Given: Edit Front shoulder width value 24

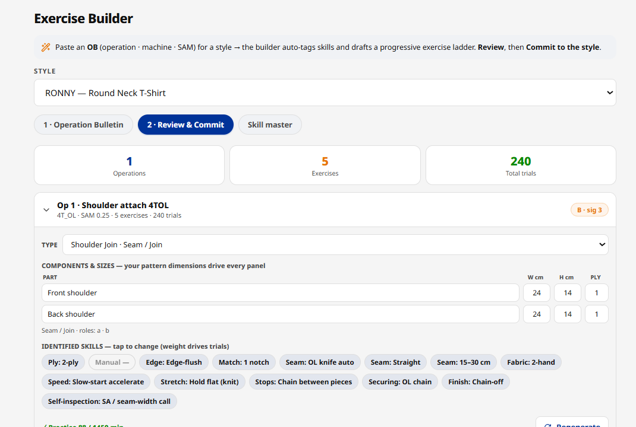Looking at the screenshot, I should [537, 292].
